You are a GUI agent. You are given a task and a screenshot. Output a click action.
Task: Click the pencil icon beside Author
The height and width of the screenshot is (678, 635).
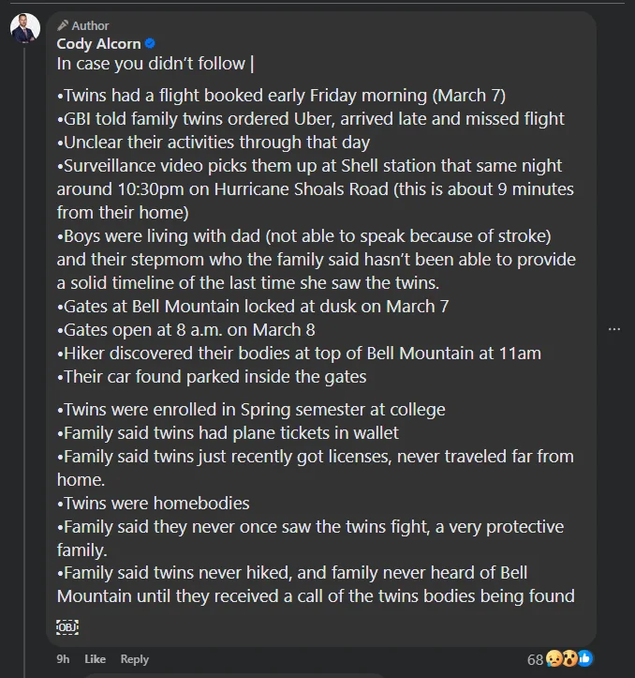pyautogui.click(x=63, y=25)
